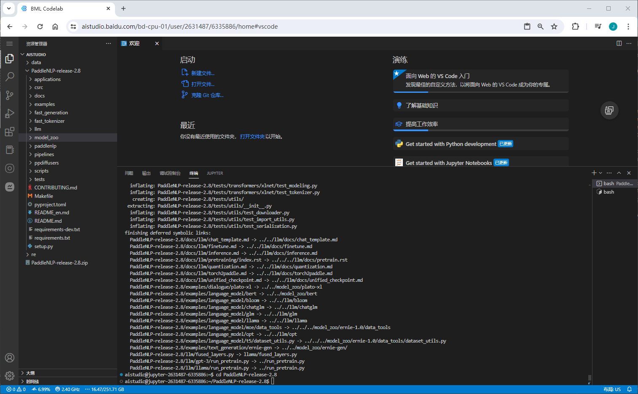Image resolution: width=638 pixels, height=394 pixels.
Task: Close the terminal panel
Action: coord(629,173)
